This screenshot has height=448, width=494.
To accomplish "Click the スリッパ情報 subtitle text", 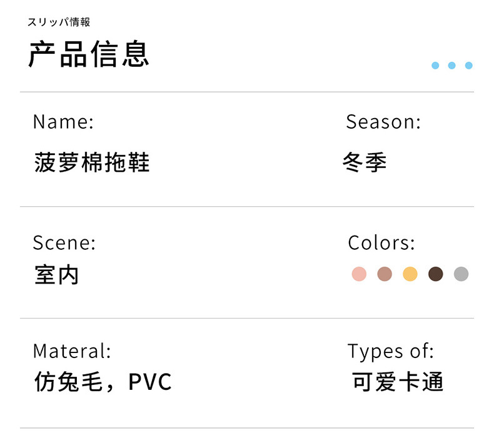I will (x=59, y=22).
